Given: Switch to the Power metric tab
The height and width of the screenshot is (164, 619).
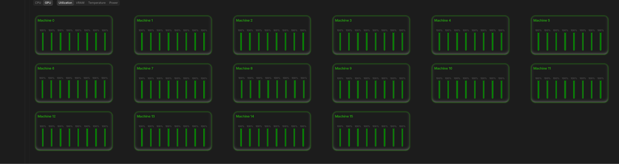Looking at the screenshot, I should pos(113,3).
